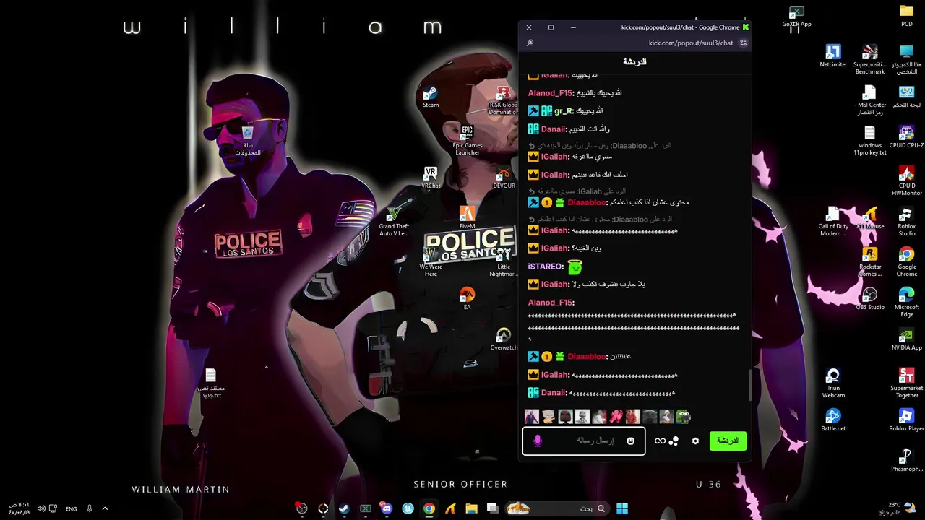
Task: Open Iriun Webcam desktop shortcut
Action: pyautogui.click(x=833, y=383)
